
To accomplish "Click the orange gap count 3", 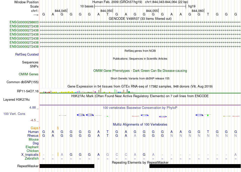I will [58, 128].
